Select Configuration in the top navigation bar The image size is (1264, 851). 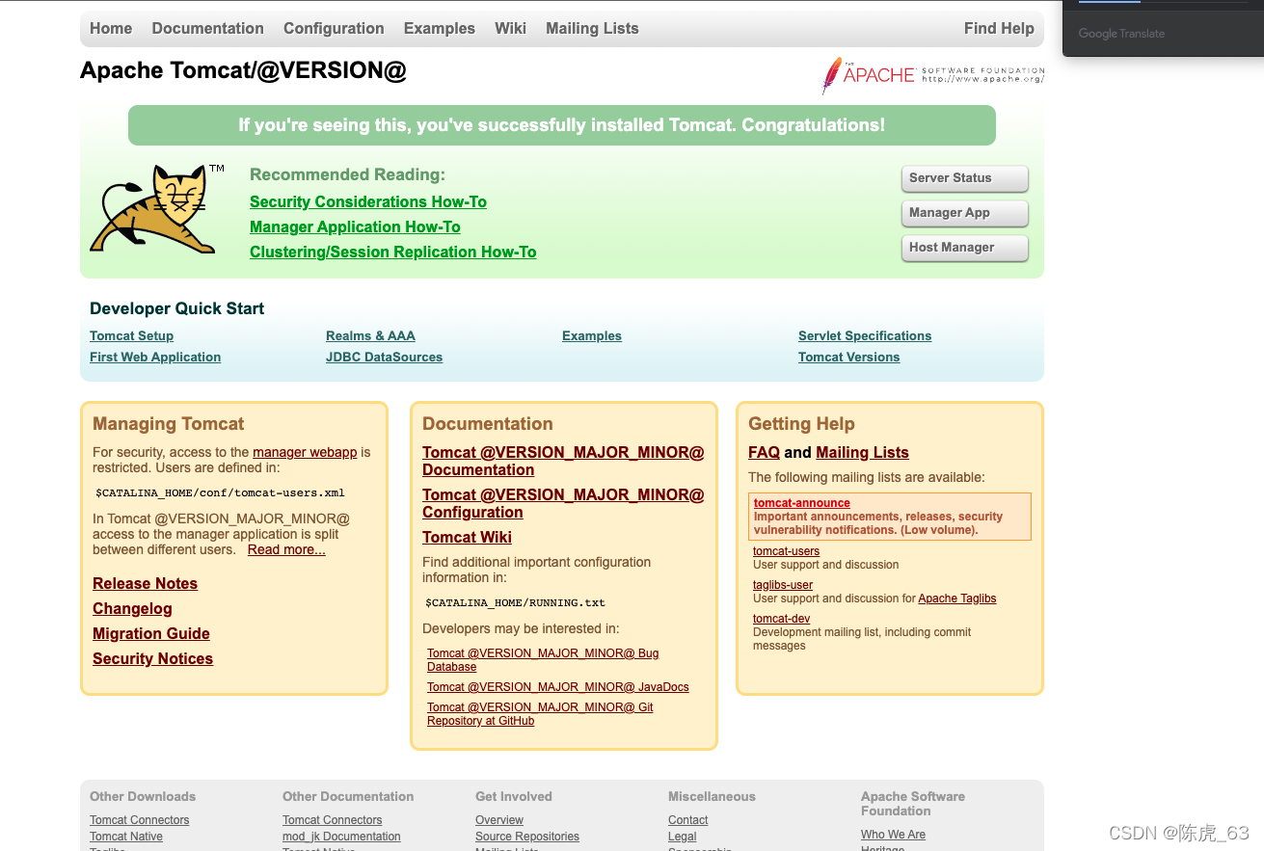(x=334, y=29)
